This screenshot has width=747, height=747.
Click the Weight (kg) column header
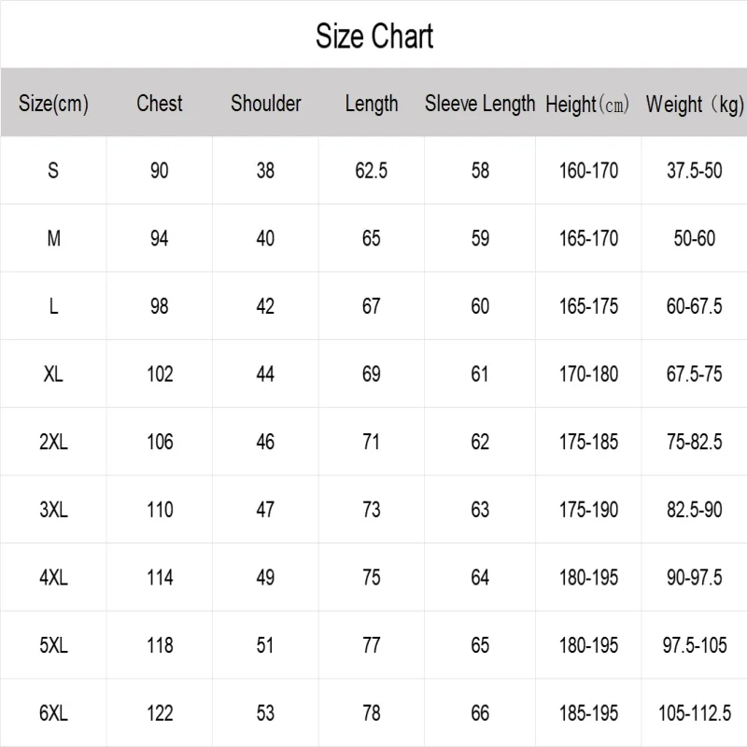coord(694,105)
